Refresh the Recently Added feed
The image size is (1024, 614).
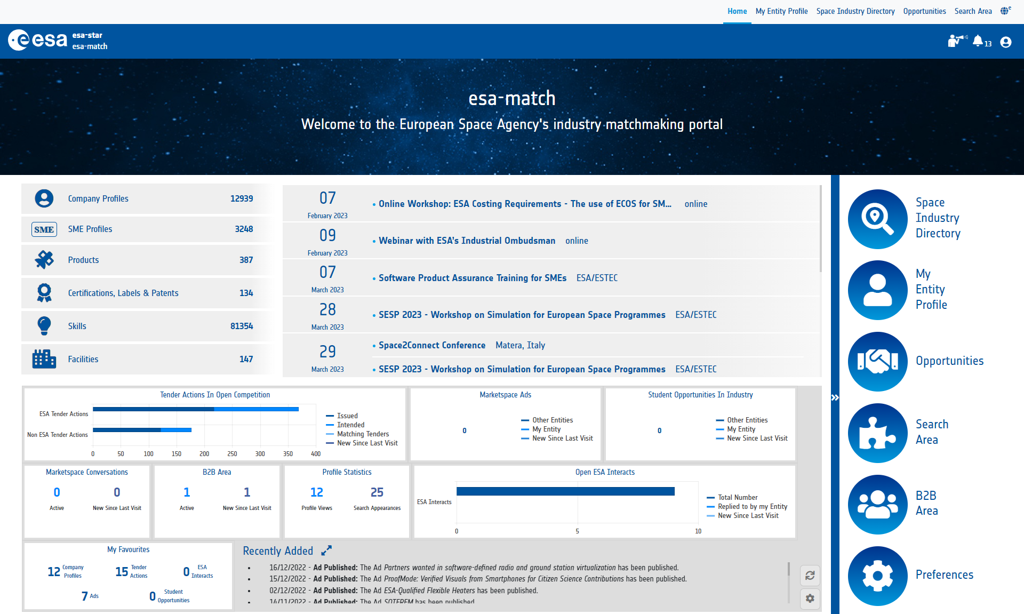click(810, 576)
